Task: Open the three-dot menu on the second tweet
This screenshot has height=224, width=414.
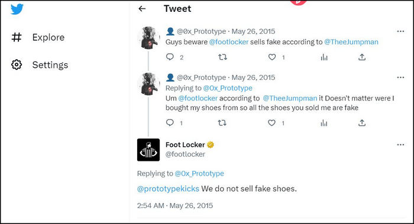Action: [x=400, y=77]
